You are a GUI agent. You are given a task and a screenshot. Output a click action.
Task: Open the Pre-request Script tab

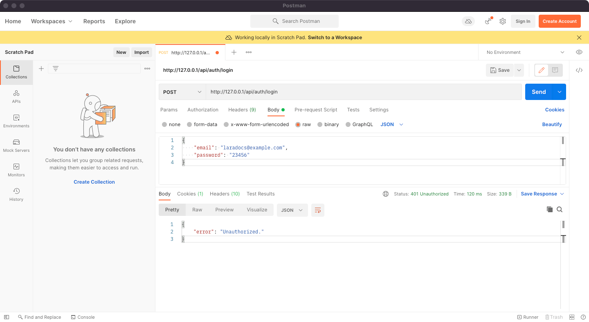[x=316, y=110]
